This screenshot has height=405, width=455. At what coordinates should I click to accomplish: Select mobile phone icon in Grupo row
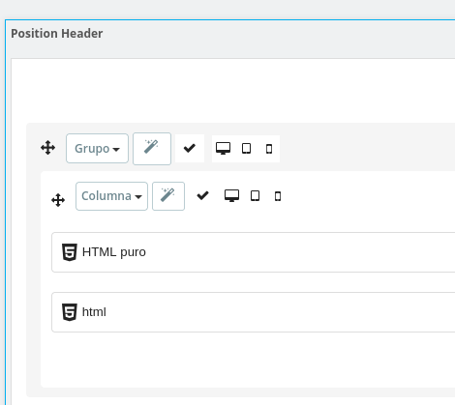click(x=269, y=149)
